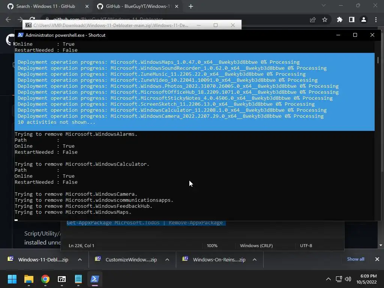The height and width of the screenshot is (288, 384).
Task: Click 'Trying to remove Microsoft.WindowsMaps.' line
Action: (73, 212)
